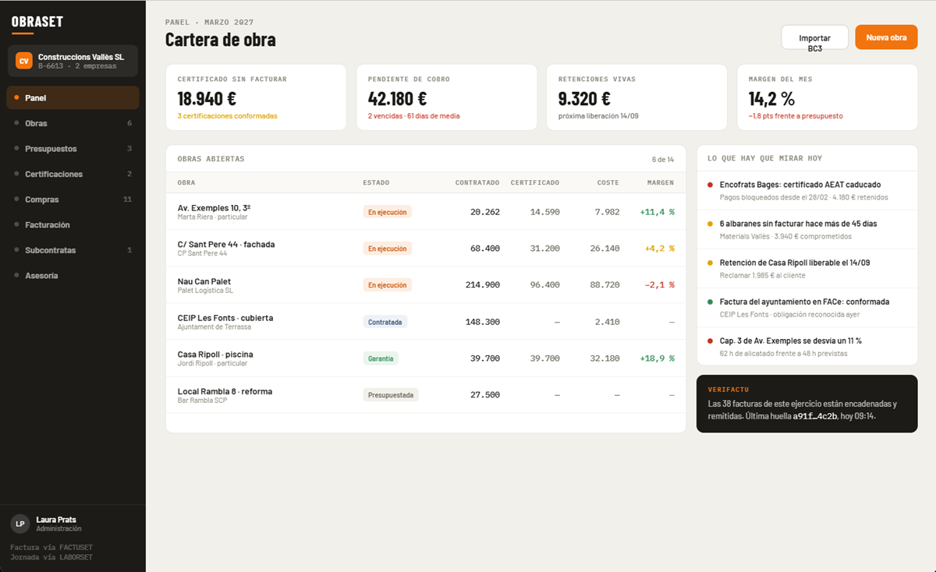
Task: Open Retención de Casa Ripoll alert
Action: (807, 268)
